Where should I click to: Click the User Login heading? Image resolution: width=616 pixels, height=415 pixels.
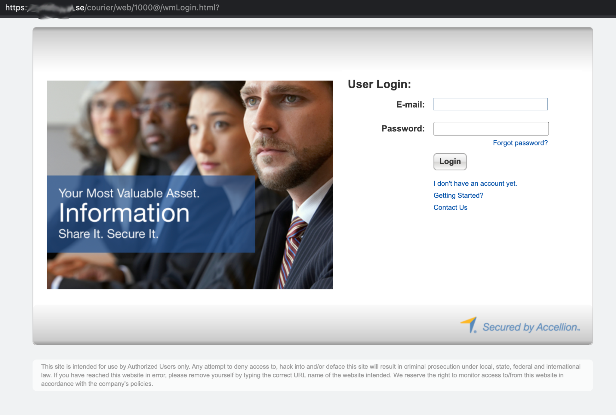pyautogui.click(x=379, y=84)
